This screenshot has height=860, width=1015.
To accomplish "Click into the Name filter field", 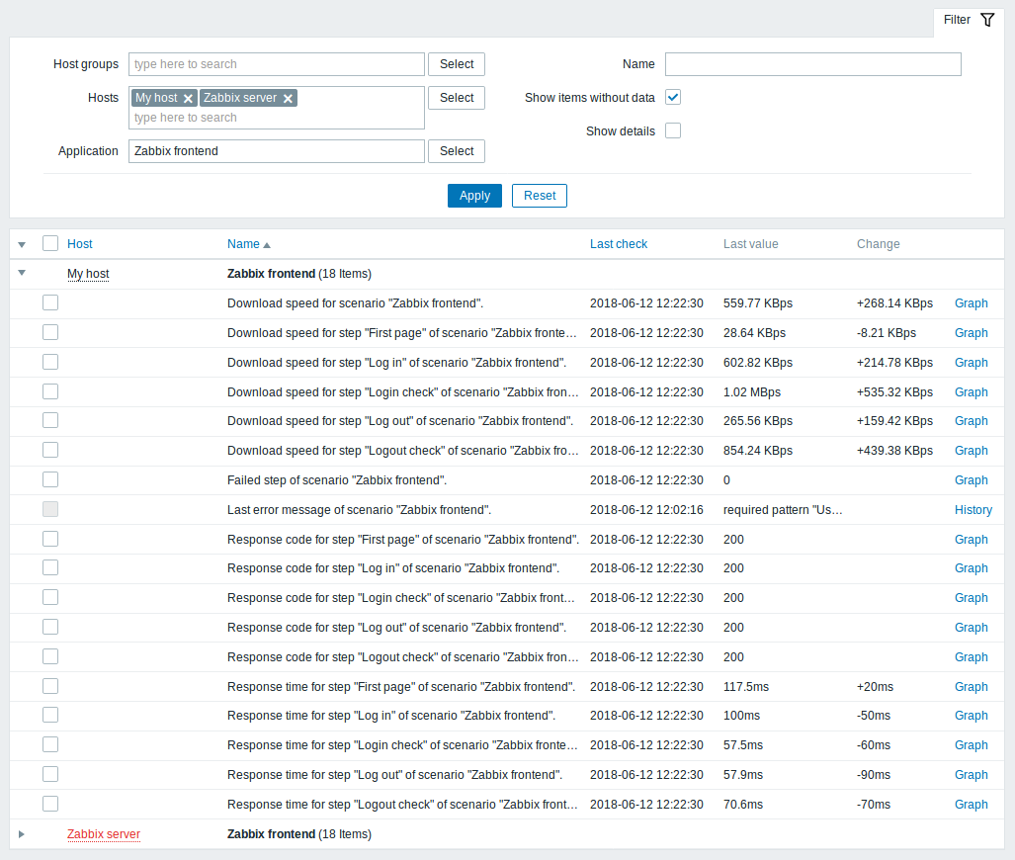I will pyautogui.click(x=812, y=64).
